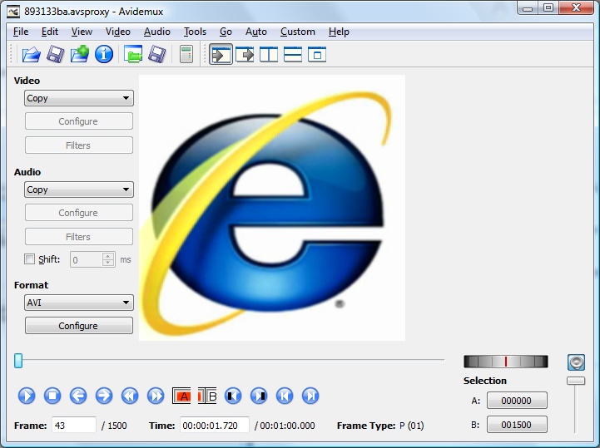Click the Open Video folder icon
600x448 pixels.
click(31, 55)
